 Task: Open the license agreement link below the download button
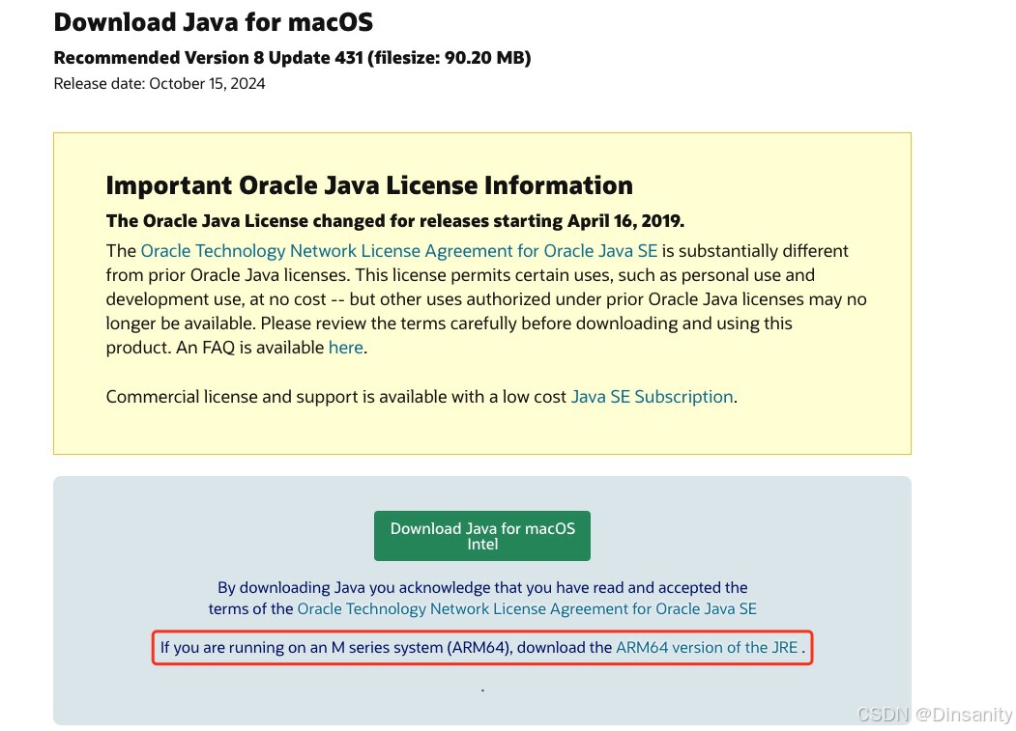point(527,609)
